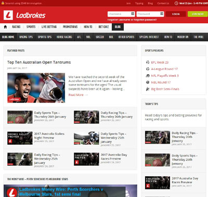Screen dimensions: 208x197
Task: Open Today's Tips 2017 Australia Day Races Preview
Action: (185, 180)
